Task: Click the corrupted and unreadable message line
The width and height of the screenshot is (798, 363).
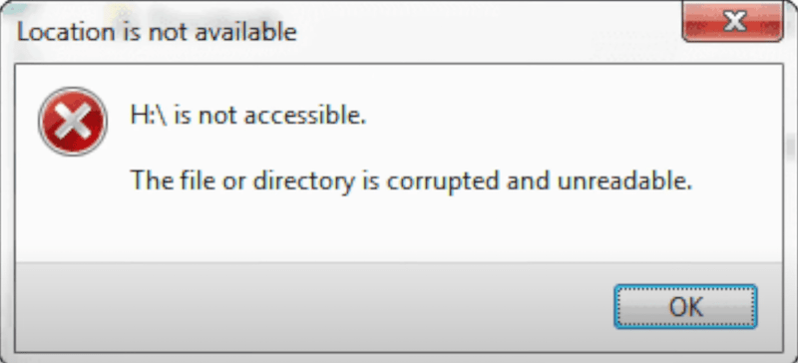Action: coord(411,181)
